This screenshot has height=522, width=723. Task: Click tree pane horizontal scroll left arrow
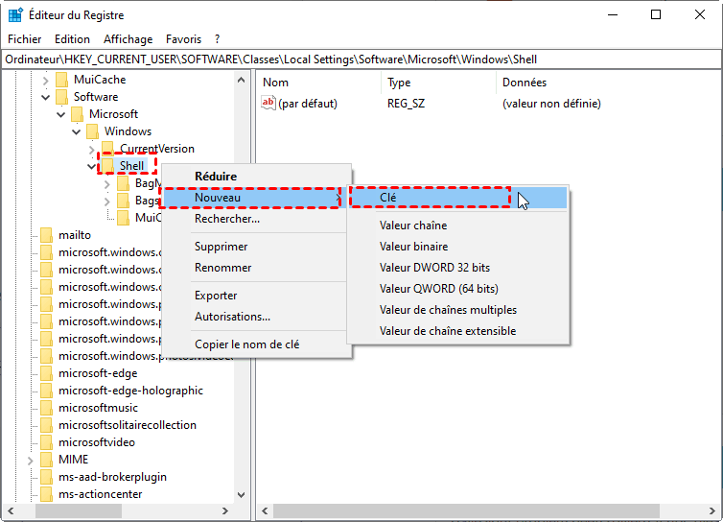point(11,510)
